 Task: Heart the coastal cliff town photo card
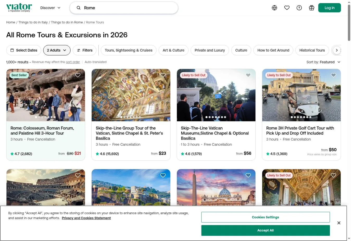(163, 175)
